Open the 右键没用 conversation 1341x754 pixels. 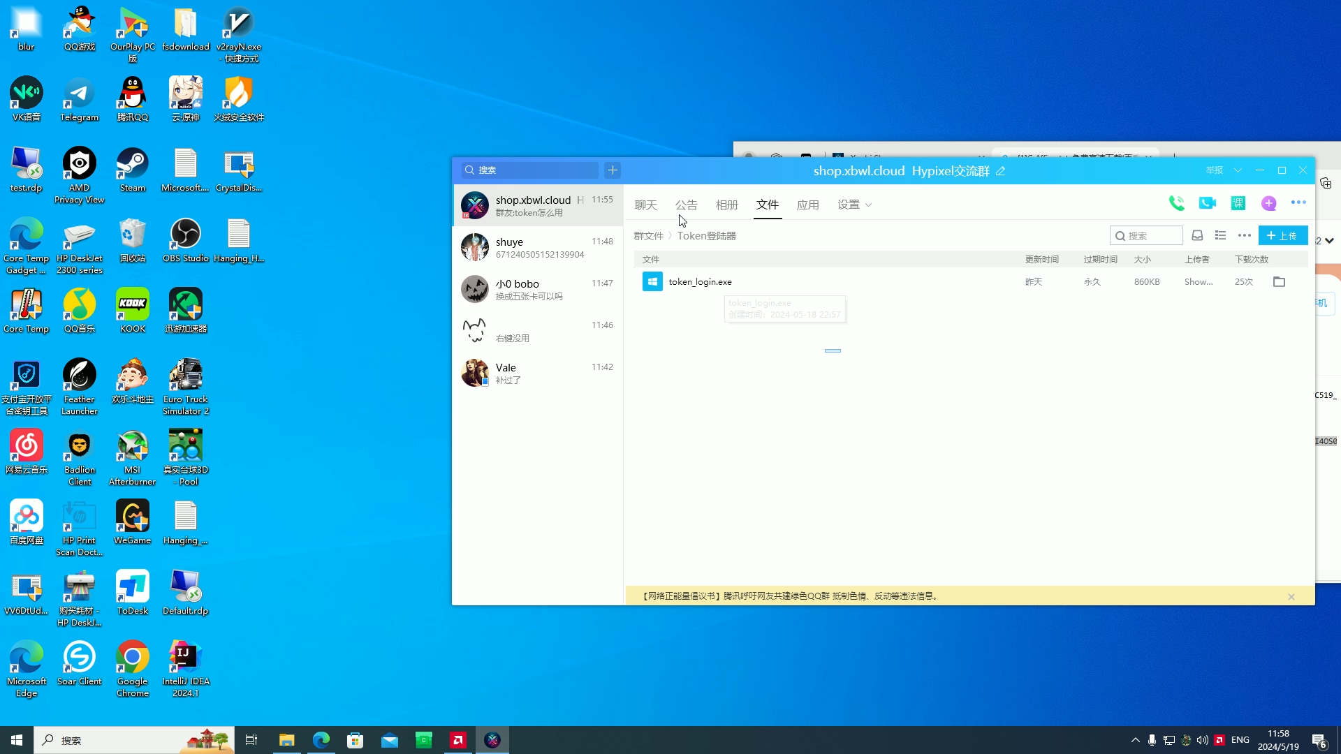click(x=538, y=332)
